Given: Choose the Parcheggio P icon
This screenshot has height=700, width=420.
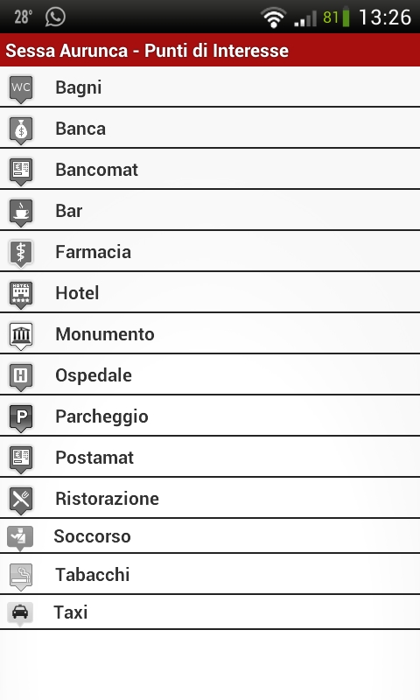Looking at the screenshot, I should pos(21,418).
